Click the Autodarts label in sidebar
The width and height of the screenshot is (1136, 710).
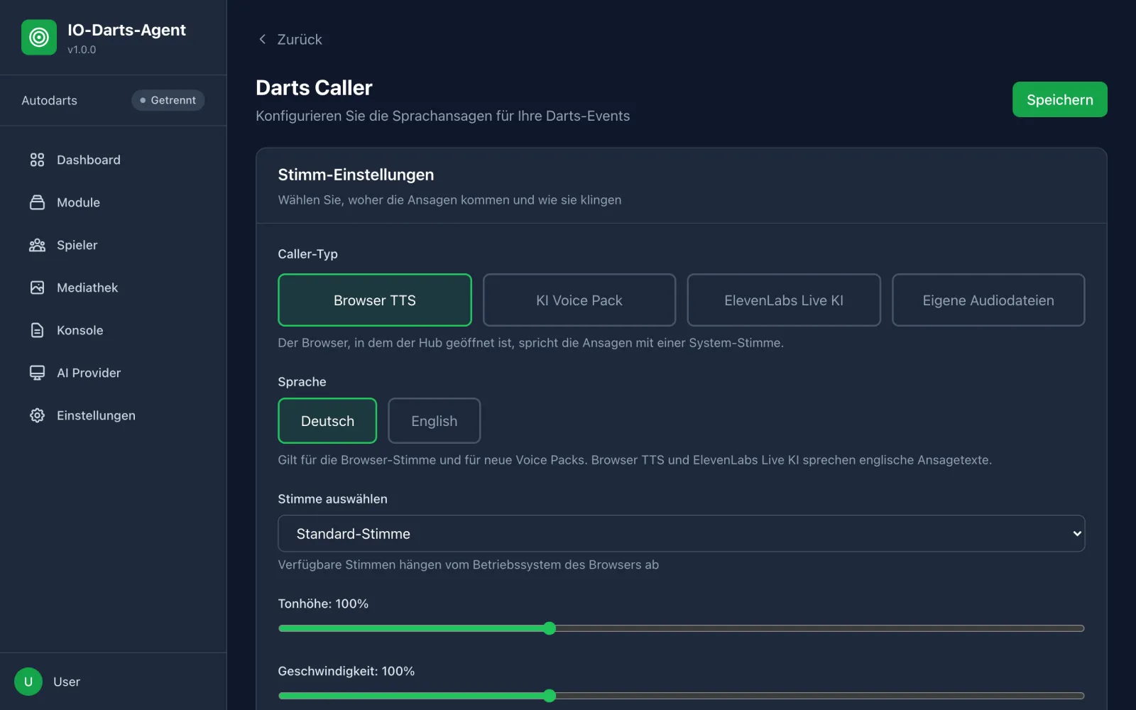(x=49, y=100)
